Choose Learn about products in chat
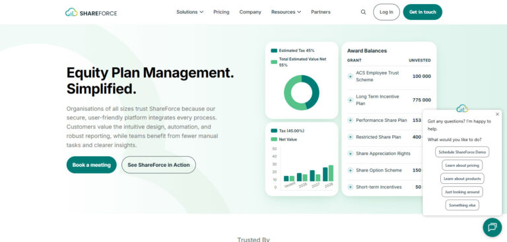Screen dimensions: 507x242 point(462,178)
